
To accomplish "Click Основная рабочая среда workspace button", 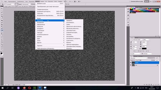I will (x=137, y=1).
